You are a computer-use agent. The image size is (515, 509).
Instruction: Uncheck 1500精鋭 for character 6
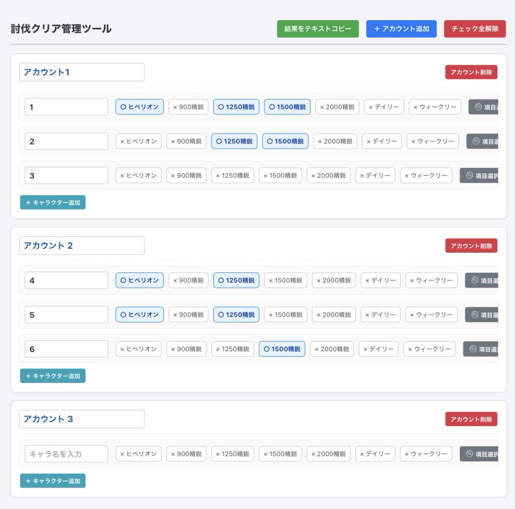[x=282, y=349]
